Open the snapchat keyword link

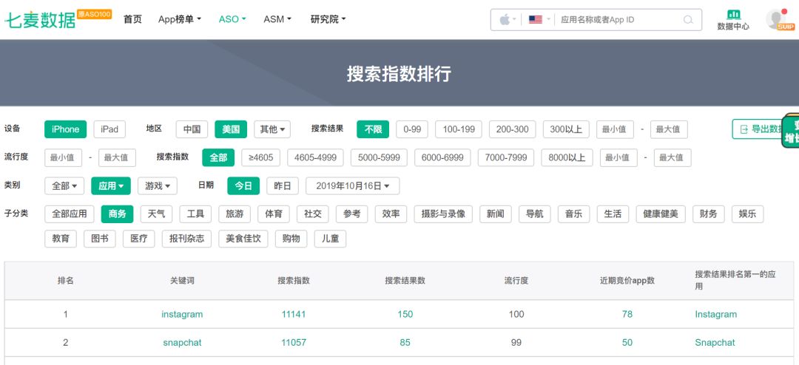pos(182,343)
